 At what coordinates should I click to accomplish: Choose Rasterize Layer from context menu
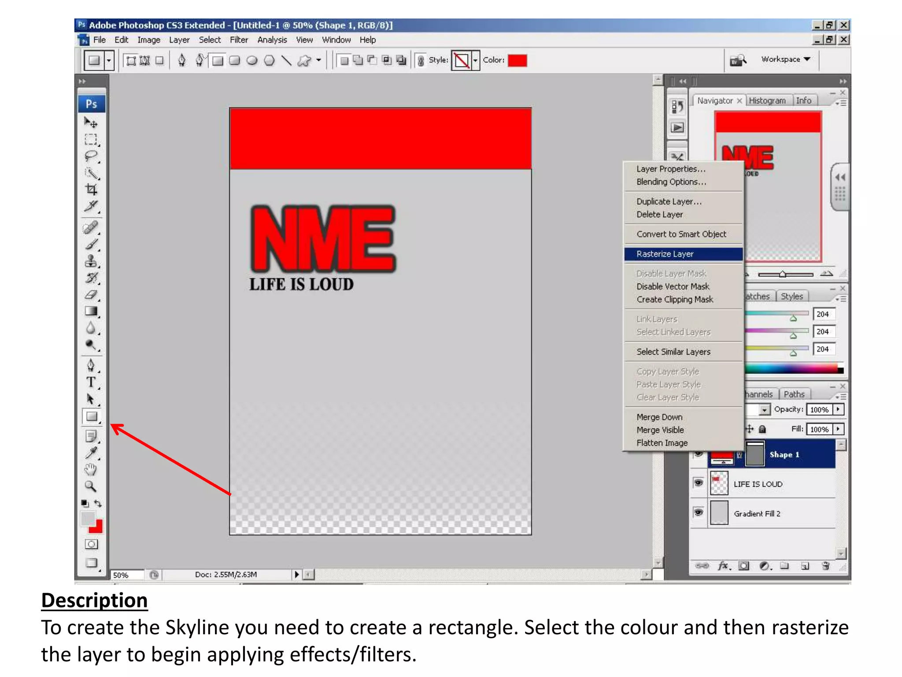683,254
